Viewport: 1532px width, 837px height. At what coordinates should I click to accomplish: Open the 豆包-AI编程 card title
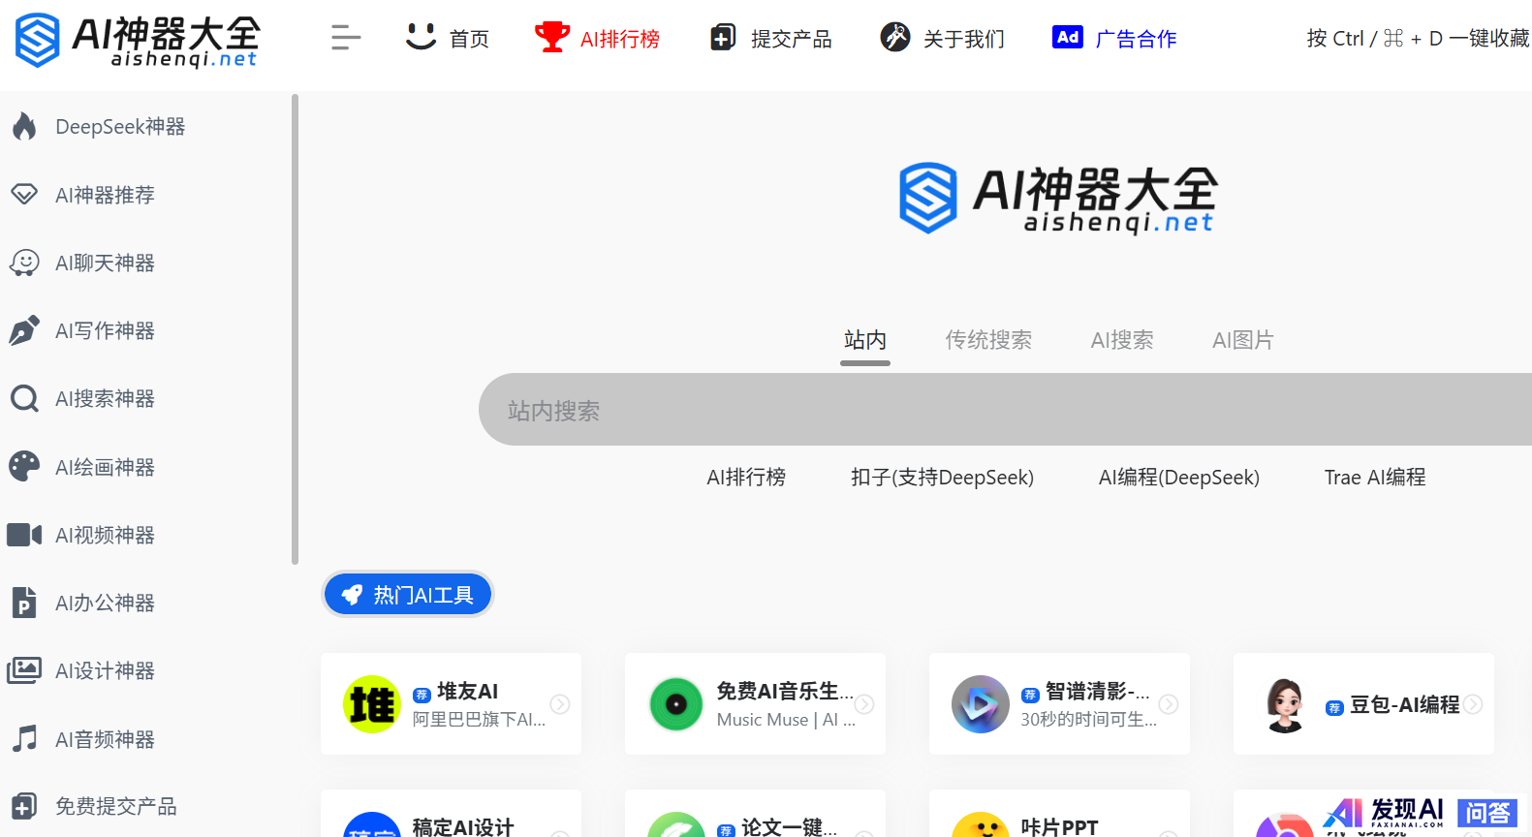click(1404, 704)
